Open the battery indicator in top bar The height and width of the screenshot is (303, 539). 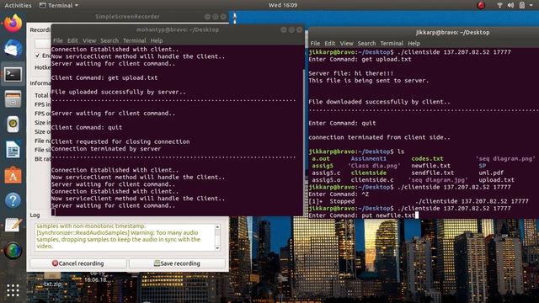pos(522,5)
